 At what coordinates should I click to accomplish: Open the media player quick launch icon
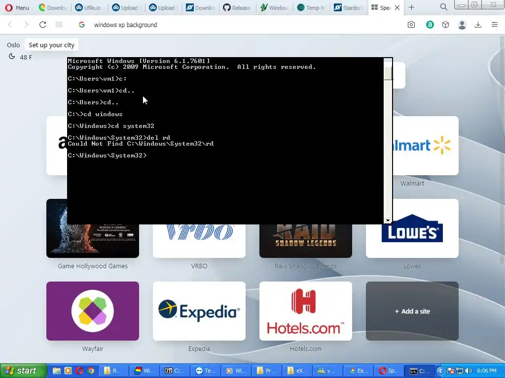(x=68, y=371)
